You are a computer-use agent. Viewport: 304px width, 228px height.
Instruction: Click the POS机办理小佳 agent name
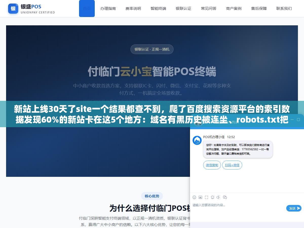coord(214,137)
